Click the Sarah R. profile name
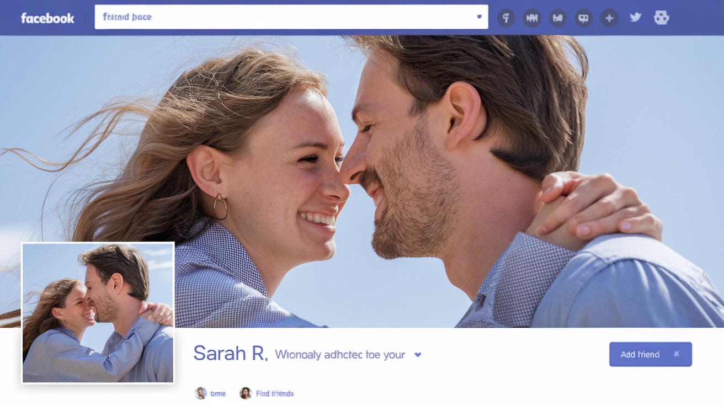Image resolution: width=724 pixels, height=406 pixels. tap(230, 354)
